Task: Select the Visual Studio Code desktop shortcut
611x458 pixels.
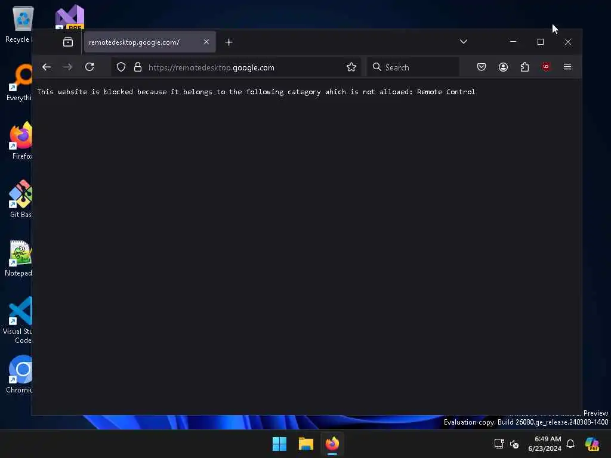Action: tap(18, 320)
